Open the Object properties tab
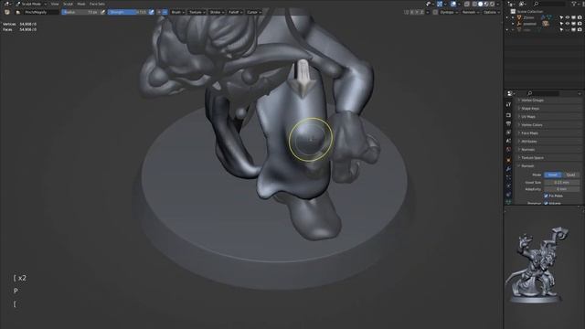Image resolution: width=585 pixels, height=329 pixels. point(508,160)
